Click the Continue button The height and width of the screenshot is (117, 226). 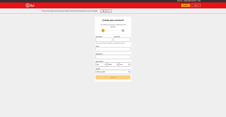[x=113, y=77]
